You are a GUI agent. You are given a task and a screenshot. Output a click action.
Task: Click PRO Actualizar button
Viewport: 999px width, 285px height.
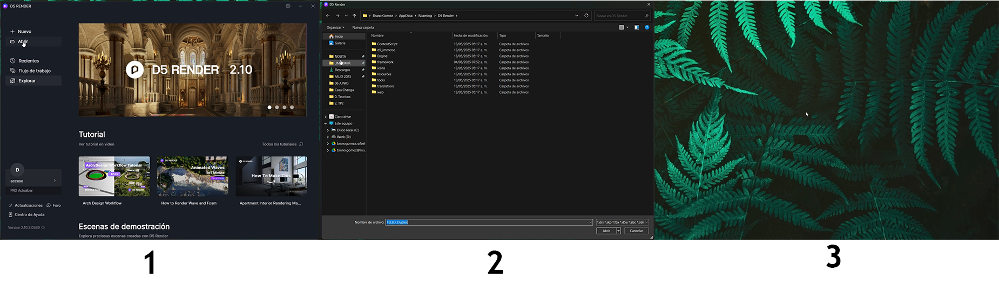(x=33, y=191)
